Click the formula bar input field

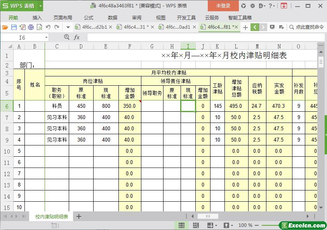(202, 37)
